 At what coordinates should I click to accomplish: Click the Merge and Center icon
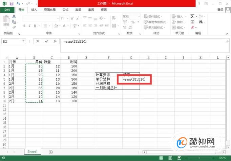[x=114, y=26]
